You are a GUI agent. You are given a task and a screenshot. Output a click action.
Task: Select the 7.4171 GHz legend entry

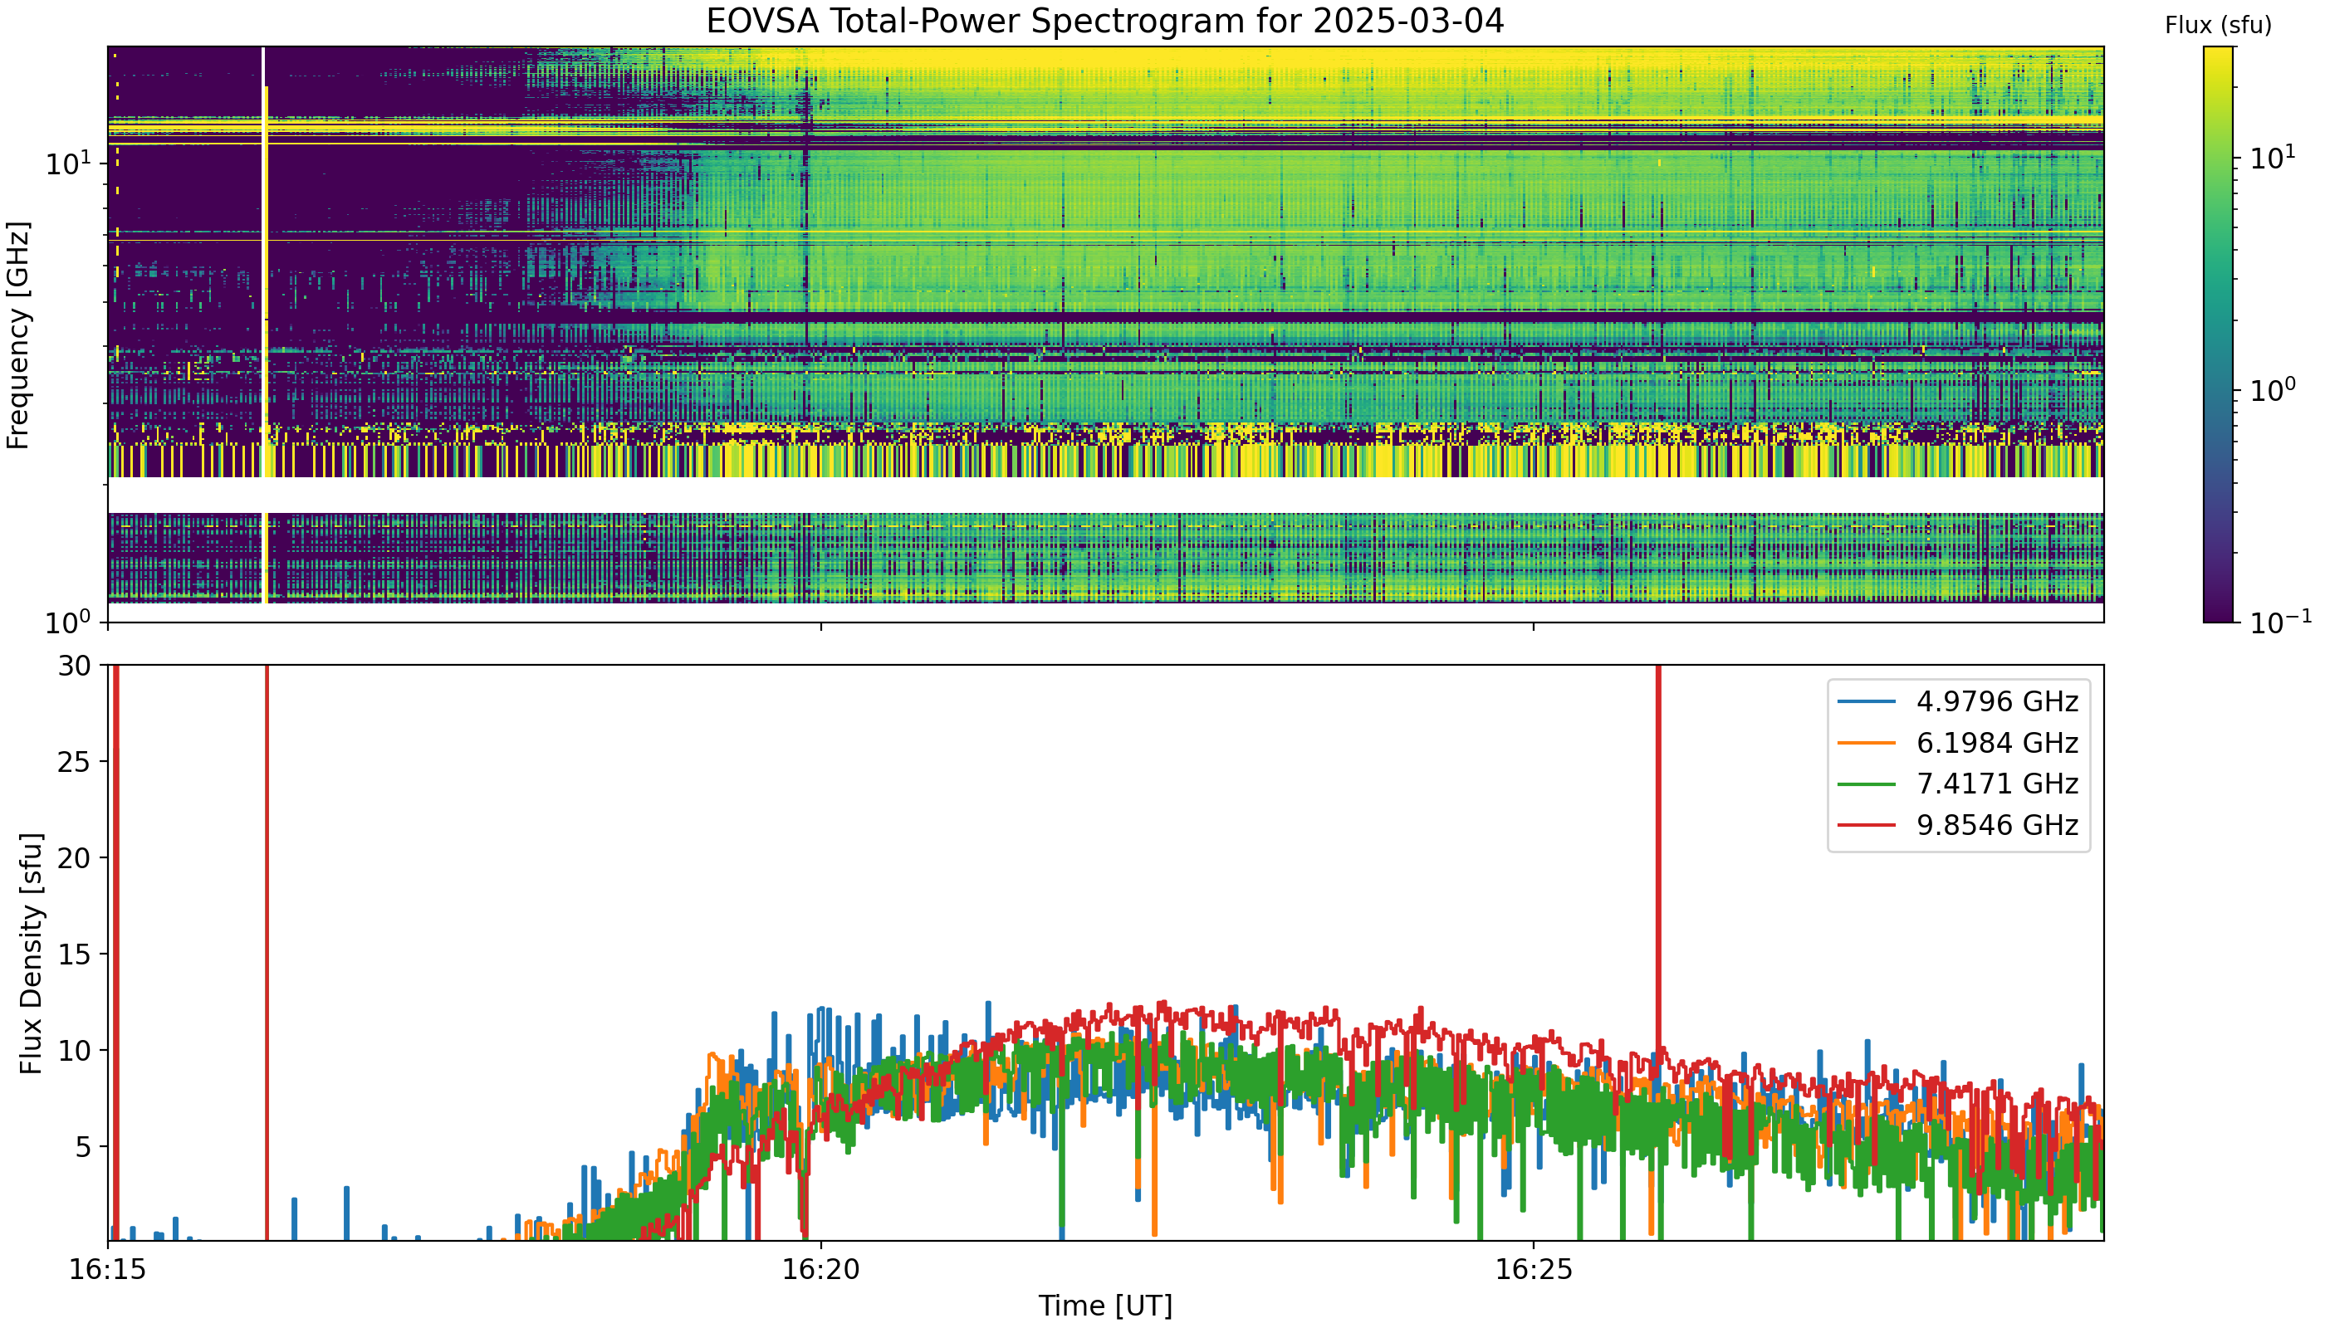coord(1959,784)
